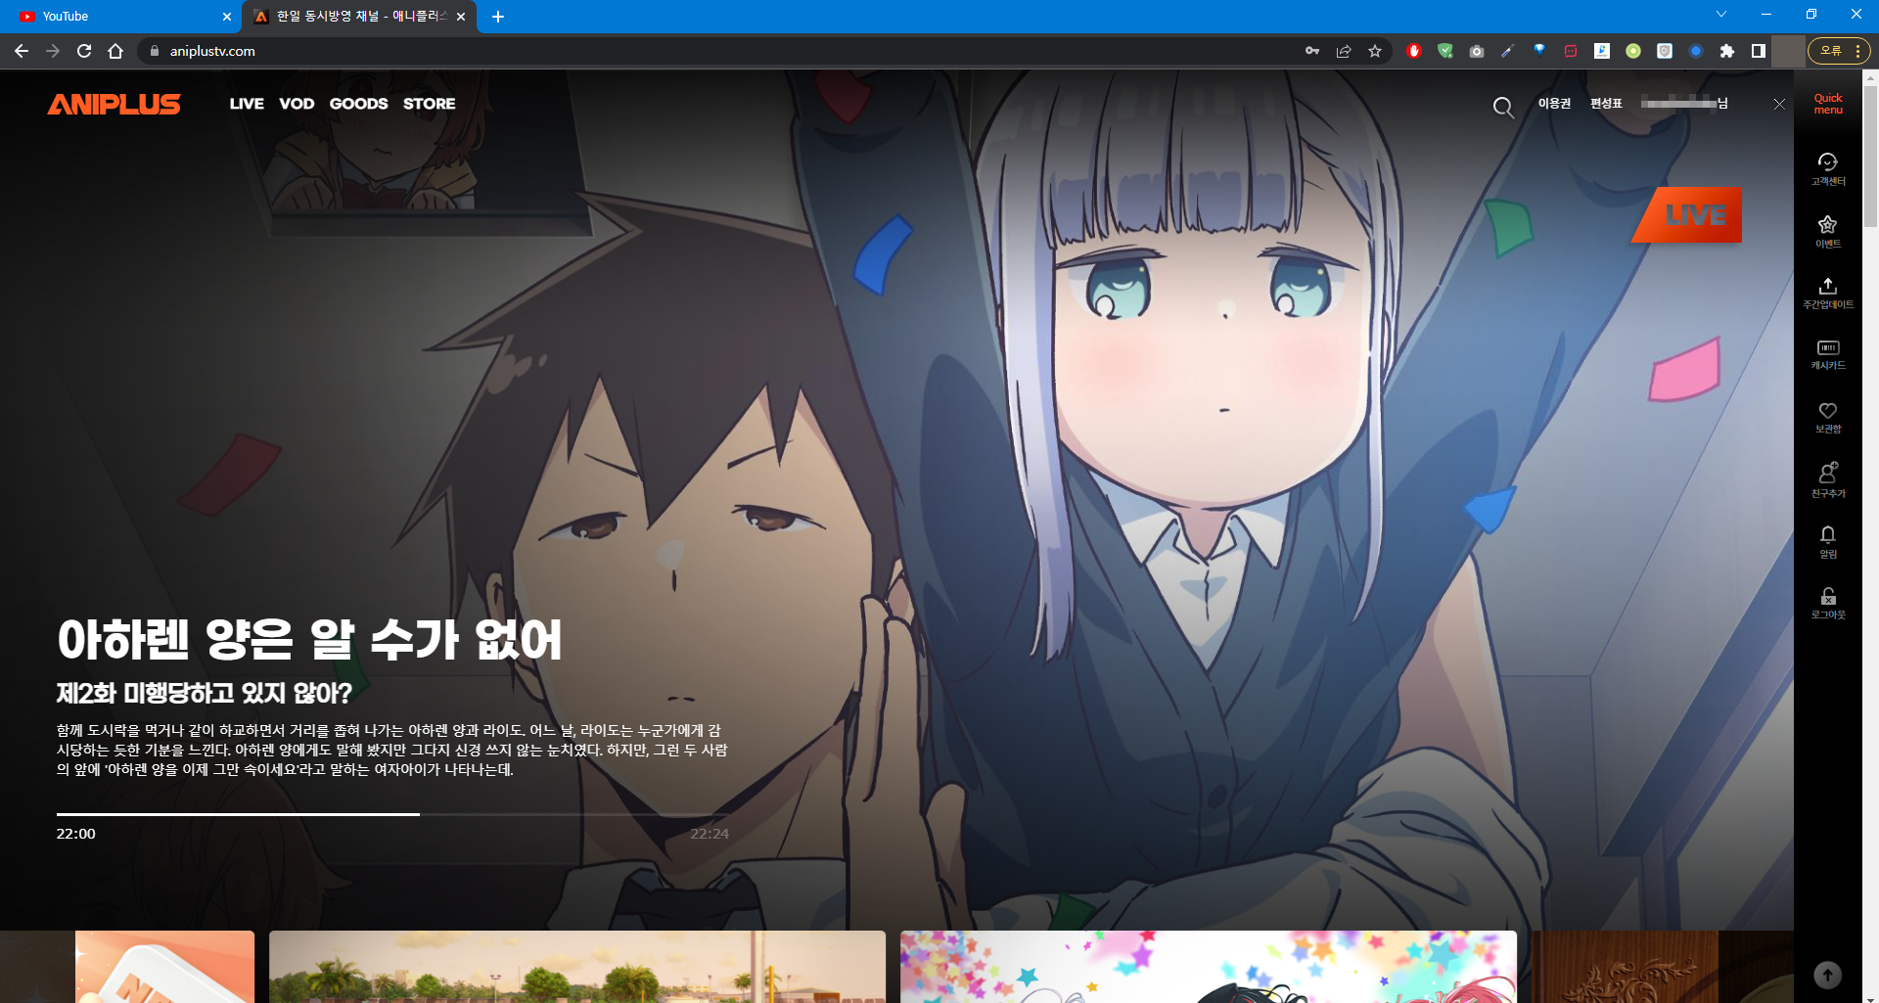Close the Aniplus browser tab

point(461,17)
